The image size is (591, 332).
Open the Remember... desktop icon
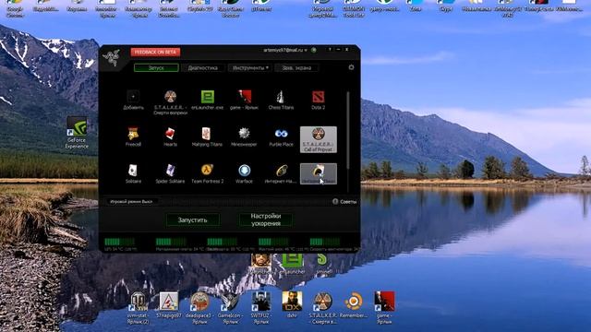pyautogui.click(x=354, y=305)
